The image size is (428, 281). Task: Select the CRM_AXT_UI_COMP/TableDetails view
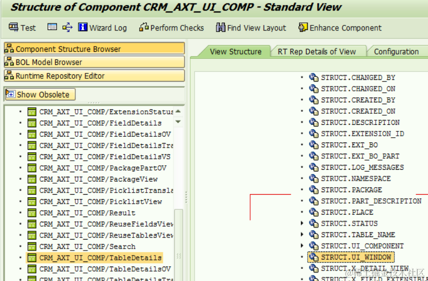pos(100,258)
